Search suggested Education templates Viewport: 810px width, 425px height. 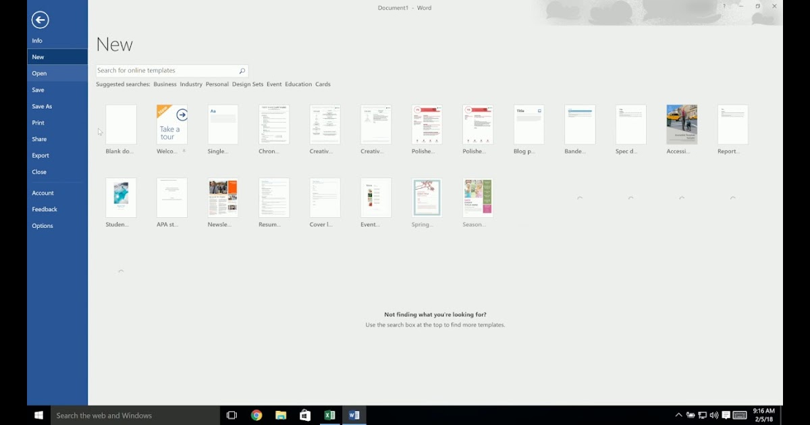click(298, 84)
